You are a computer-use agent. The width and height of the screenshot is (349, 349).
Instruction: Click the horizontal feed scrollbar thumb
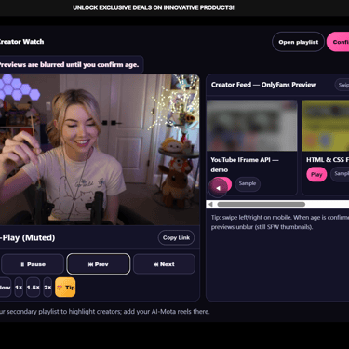(262, 204)
